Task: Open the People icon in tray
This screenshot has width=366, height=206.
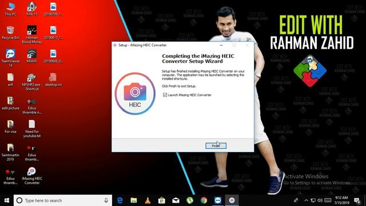Action: [x=296, y=200]
